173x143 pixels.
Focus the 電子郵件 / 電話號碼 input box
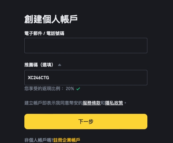click(x=86, y=46)
